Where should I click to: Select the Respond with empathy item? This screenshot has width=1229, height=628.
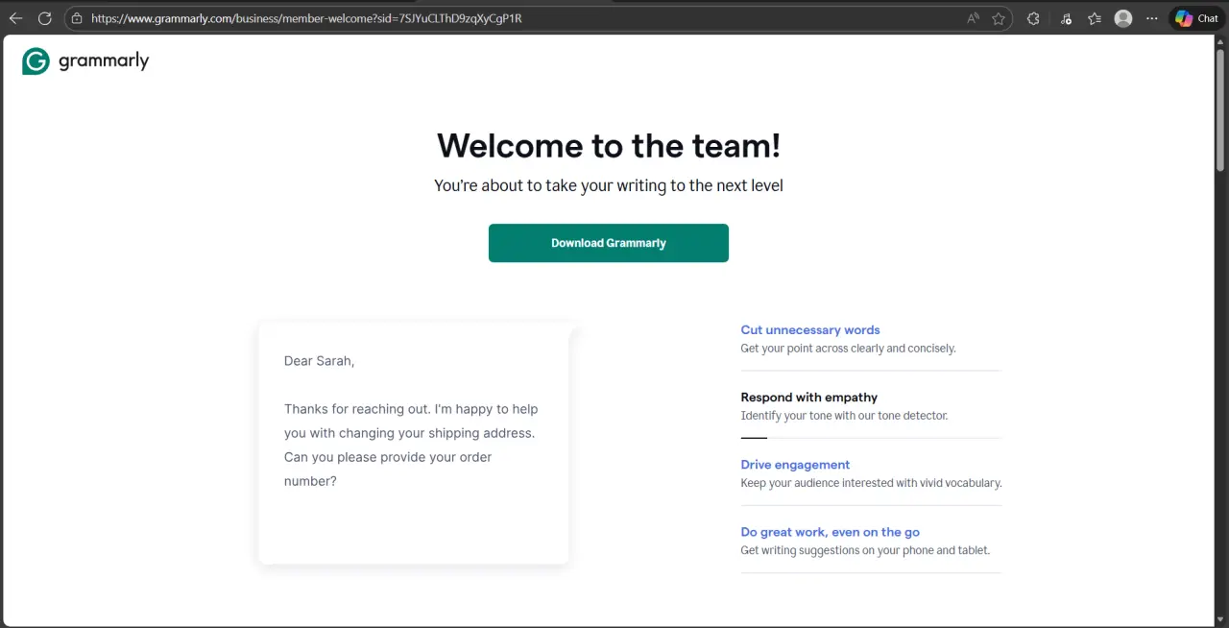[808, 397]
